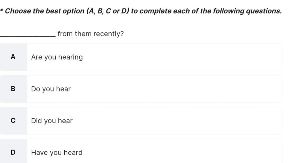The image size is (289, 163).
Task: Click the letter B option badge
Action: (x=13, y=89)
